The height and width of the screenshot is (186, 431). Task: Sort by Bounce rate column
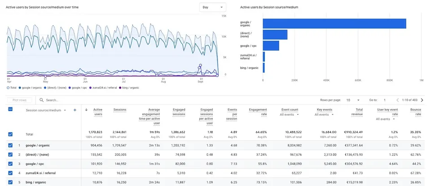pyautogui.click(x=416, y=112)
